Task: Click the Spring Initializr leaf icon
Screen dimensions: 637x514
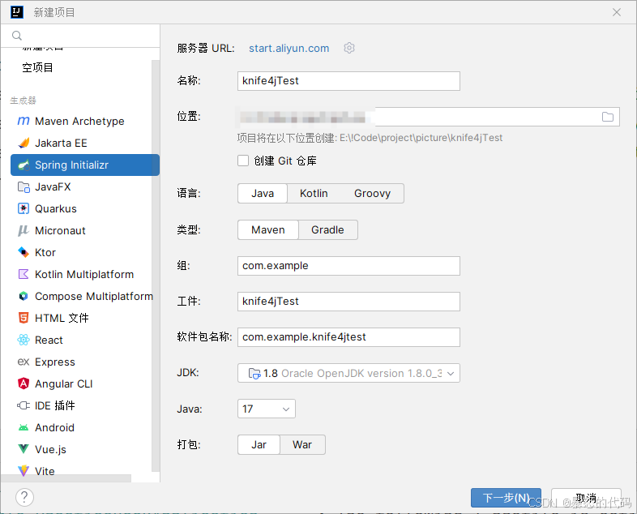Action: pos(24,165)
